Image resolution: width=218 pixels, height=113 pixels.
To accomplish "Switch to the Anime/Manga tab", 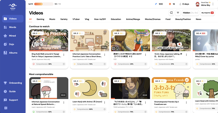I will pyautogui.click(x=133, y=19).
